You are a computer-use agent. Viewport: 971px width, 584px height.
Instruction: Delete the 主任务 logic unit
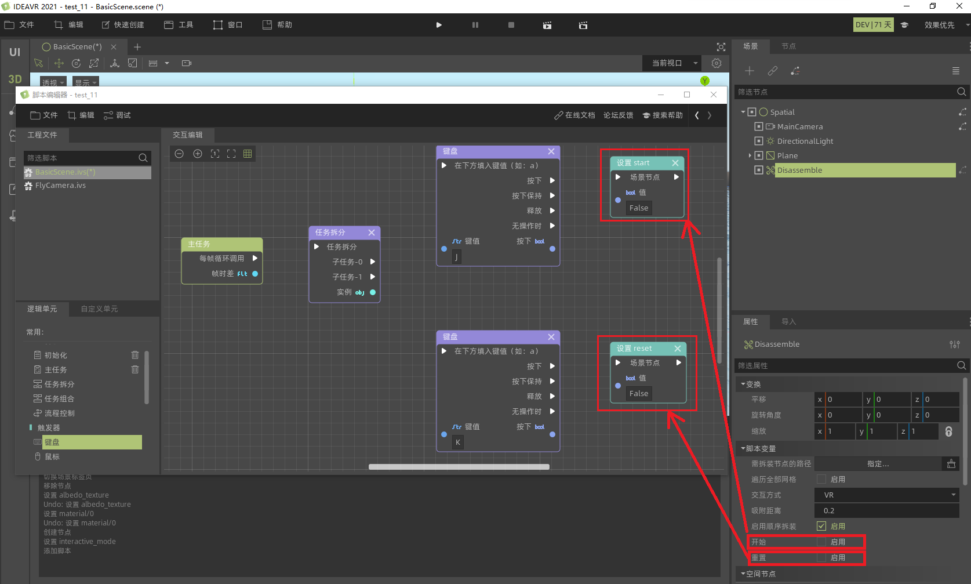coord(135,369)
